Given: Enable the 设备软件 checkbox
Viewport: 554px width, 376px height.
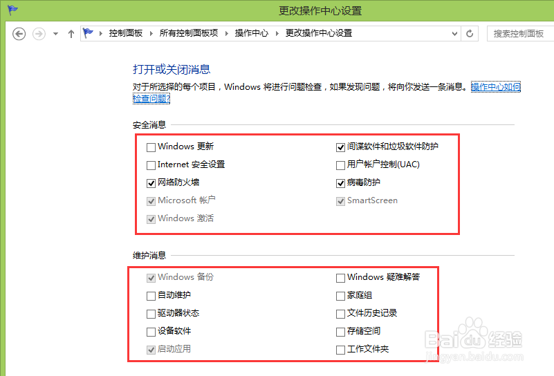Looking at the screenshot, I should [151, 332].
